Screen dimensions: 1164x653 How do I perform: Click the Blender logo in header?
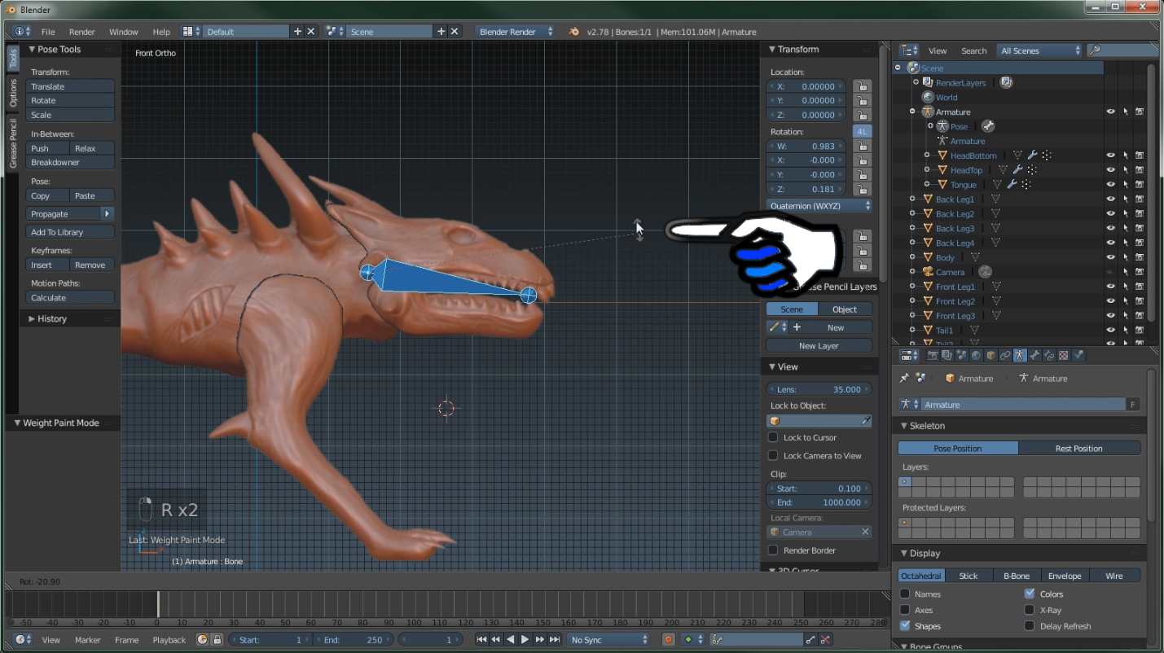[574, 32]
